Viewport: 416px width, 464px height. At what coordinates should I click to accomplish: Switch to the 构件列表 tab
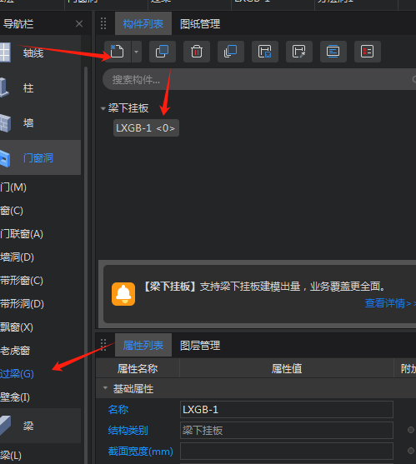click(143, 23)
